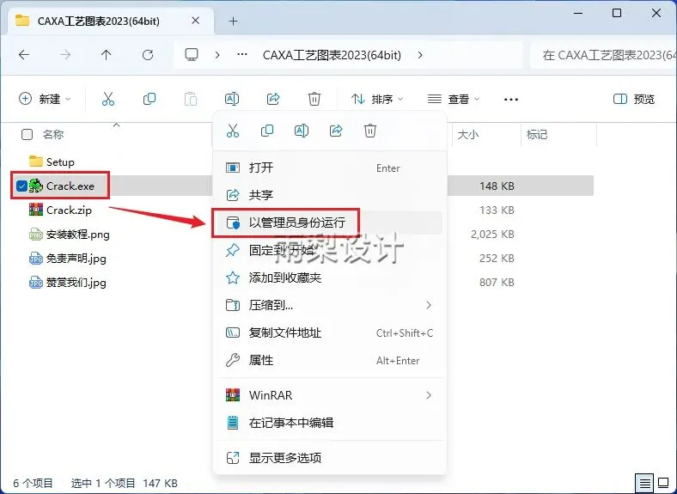Switch to large icons view in status bar
This screenshot has height=494, width=677.
coord(663,483)
